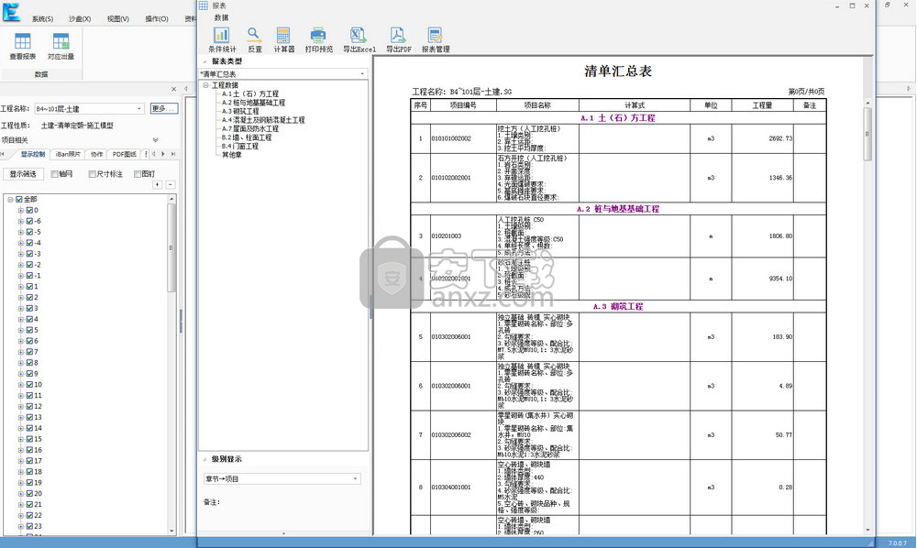Uncheck floor 0 checkbox
The width and height of the screenshot is (917, 548).
(x=30, y=211)
